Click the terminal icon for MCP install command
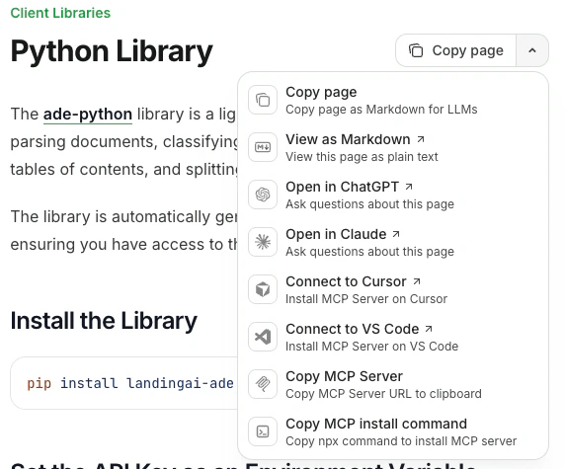This screenshot has width=565, height=469. [263, 431]
